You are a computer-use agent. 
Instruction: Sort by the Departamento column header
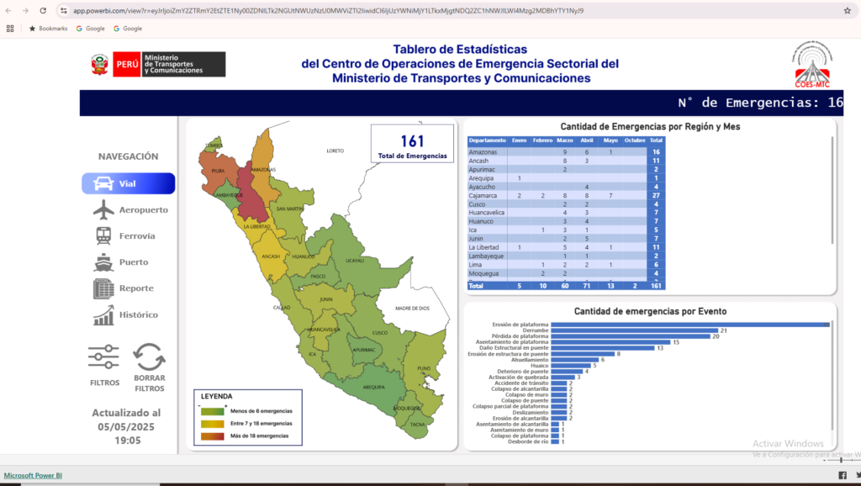(x=488, y=140)
